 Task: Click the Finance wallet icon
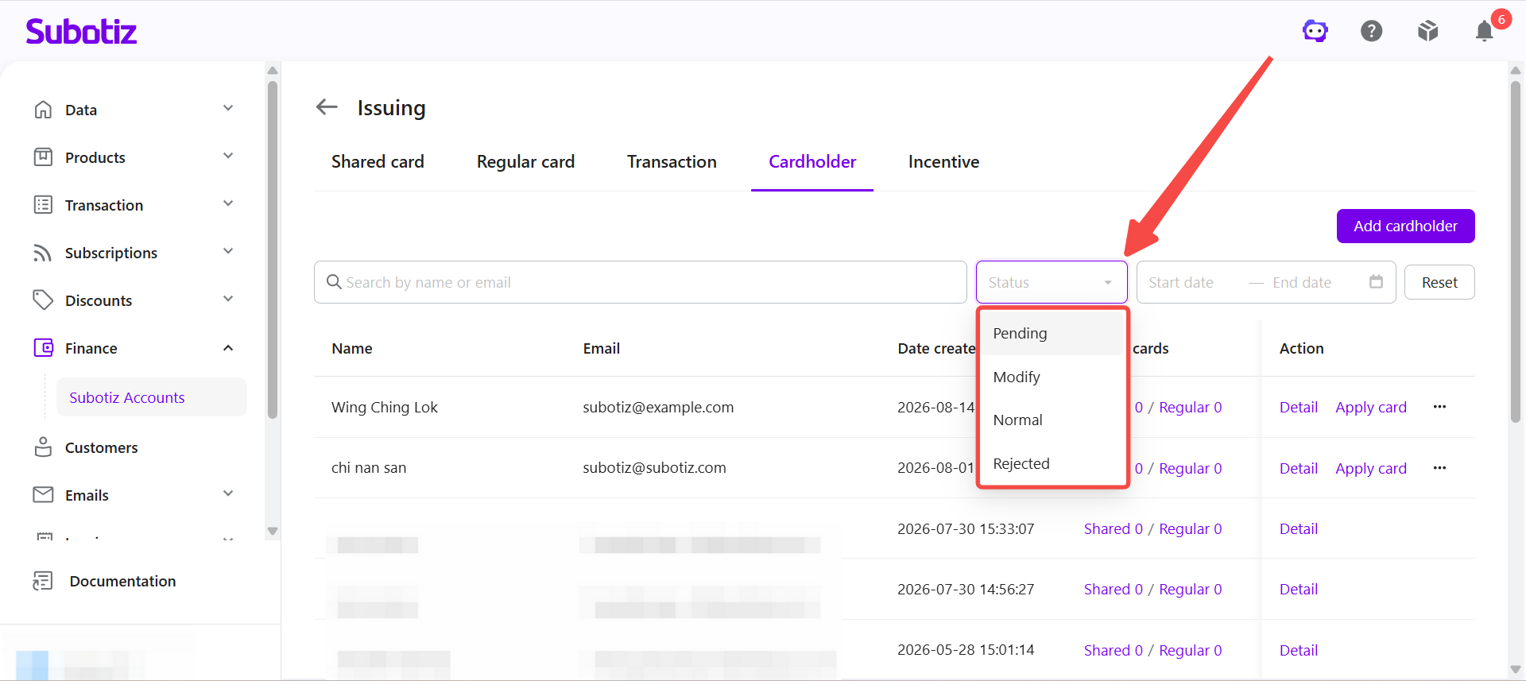pyautogui.click(x=43, y=347)
